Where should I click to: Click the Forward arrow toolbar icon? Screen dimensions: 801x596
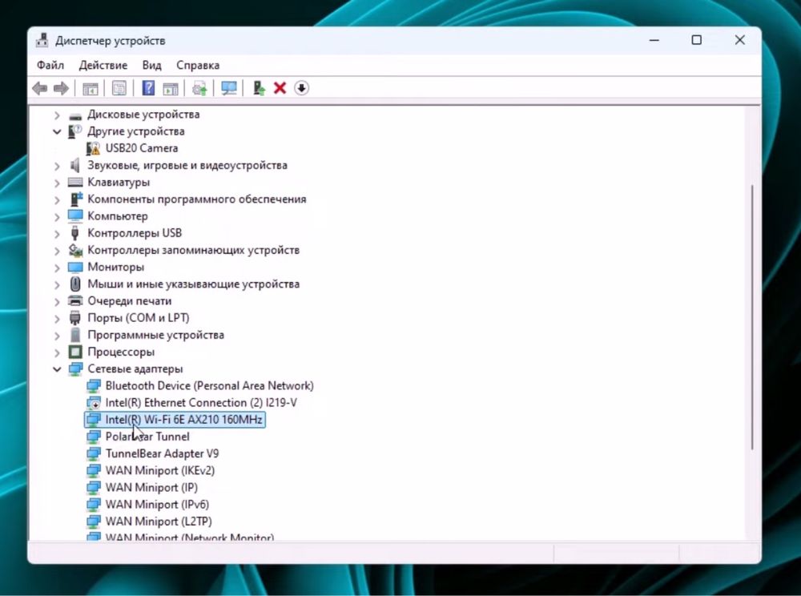point(61,88)
